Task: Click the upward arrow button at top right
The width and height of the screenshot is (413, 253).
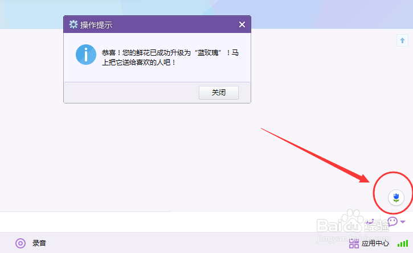Action: 402,40
